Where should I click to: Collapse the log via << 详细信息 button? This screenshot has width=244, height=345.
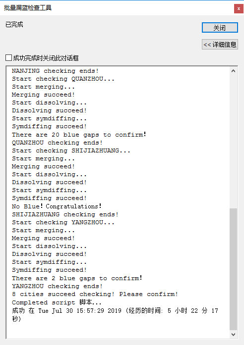tap(220, 45)
